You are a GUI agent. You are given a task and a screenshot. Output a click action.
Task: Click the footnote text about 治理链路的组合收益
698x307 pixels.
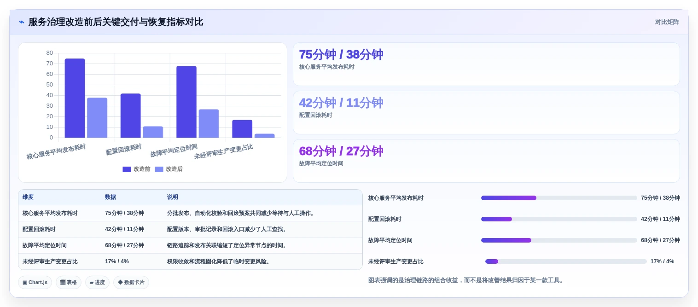click(467, 280)
